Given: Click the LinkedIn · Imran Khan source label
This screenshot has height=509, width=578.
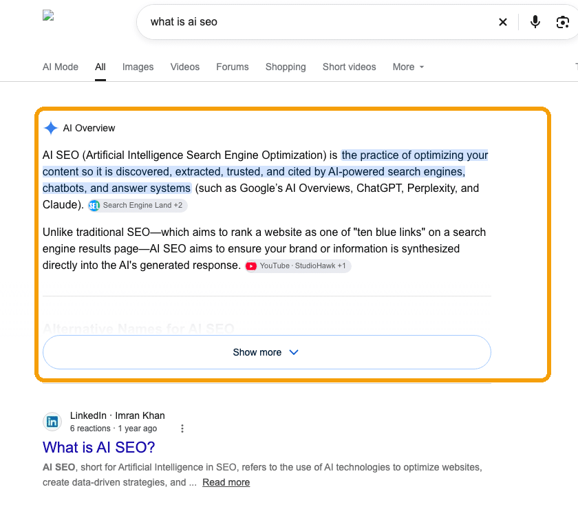Looking at the screenshot, I should point(118,415).
